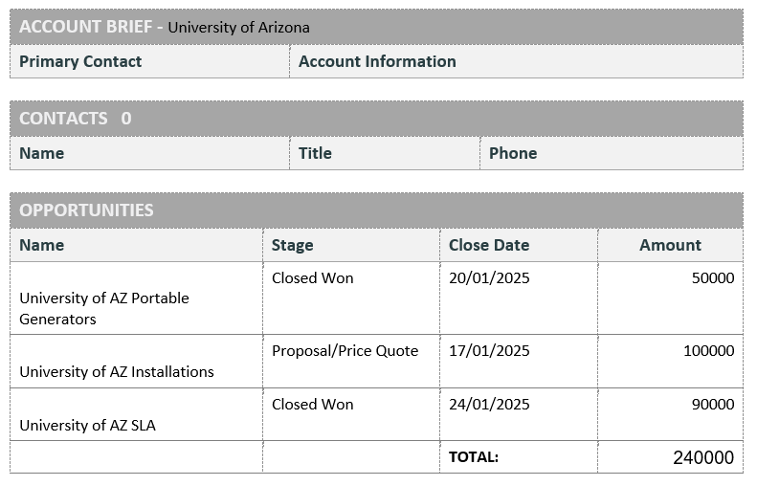Click the contacts count 0
Image resolution: width=757 pixels, height=486 pixels.
coord(126,119)
